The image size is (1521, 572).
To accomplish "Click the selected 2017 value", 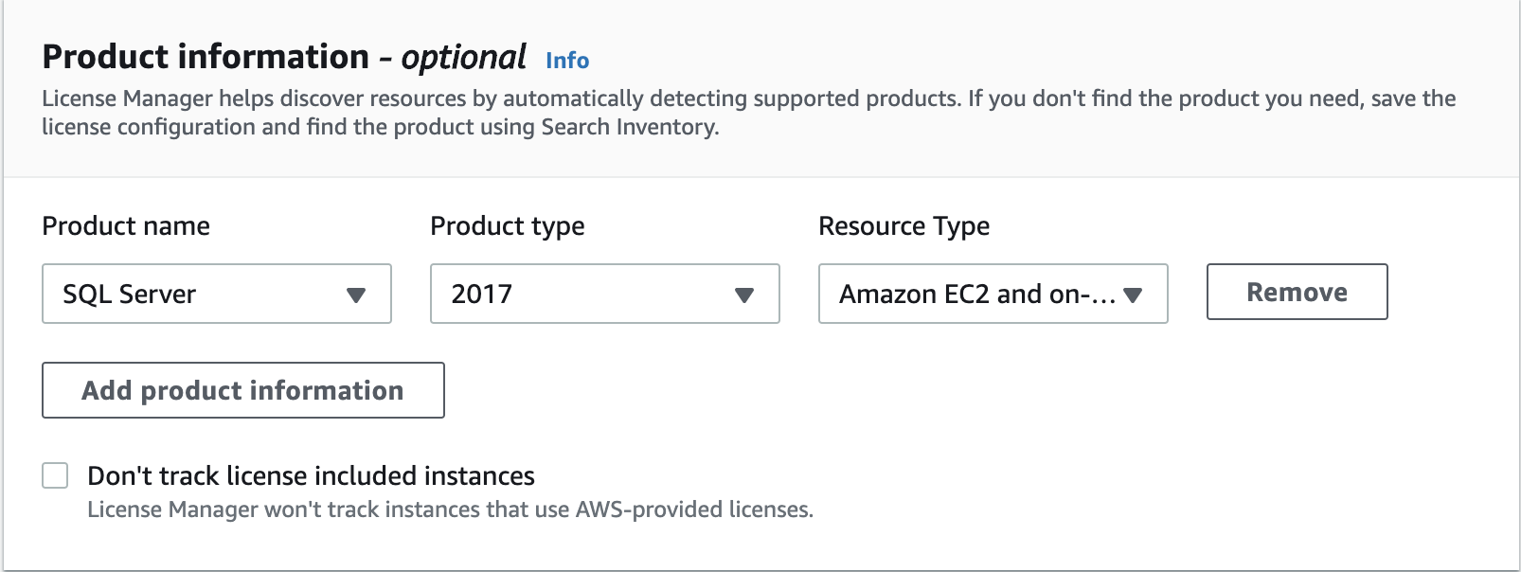I will [482, 295].
